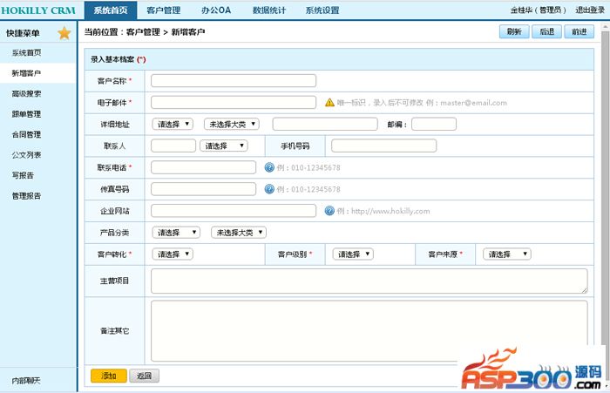This screenshot has width=610, height=393.
Task: Click the 客户名称 input field
Action: (233, 80)
